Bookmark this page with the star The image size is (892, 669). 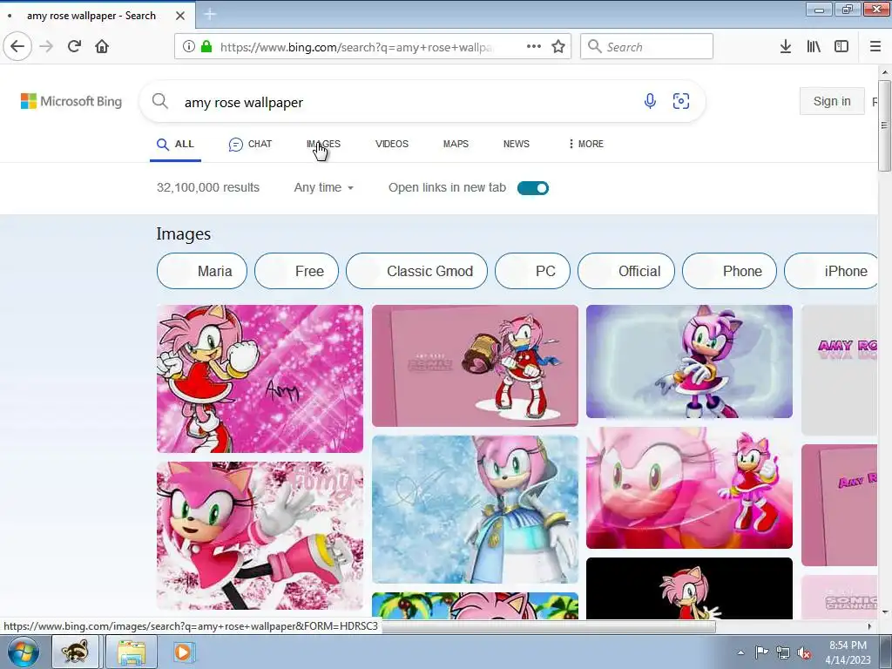tap(558, 46)
